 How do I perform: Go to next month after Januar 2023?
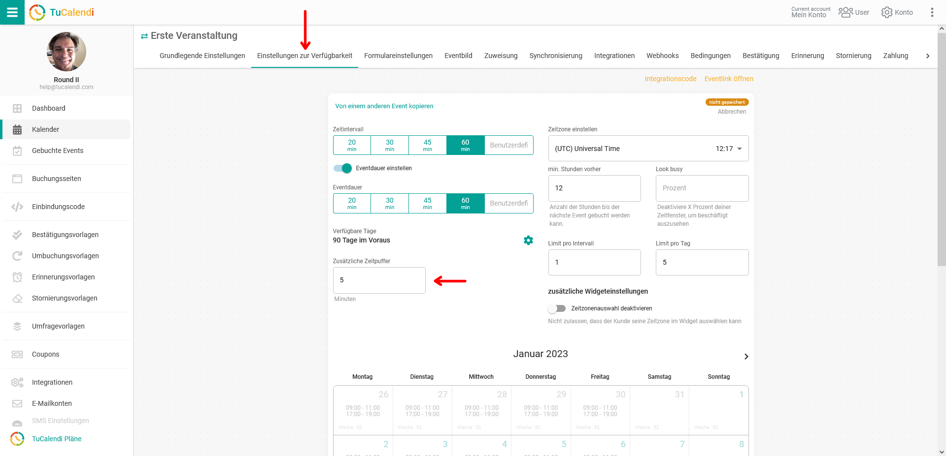coord(746,357)
